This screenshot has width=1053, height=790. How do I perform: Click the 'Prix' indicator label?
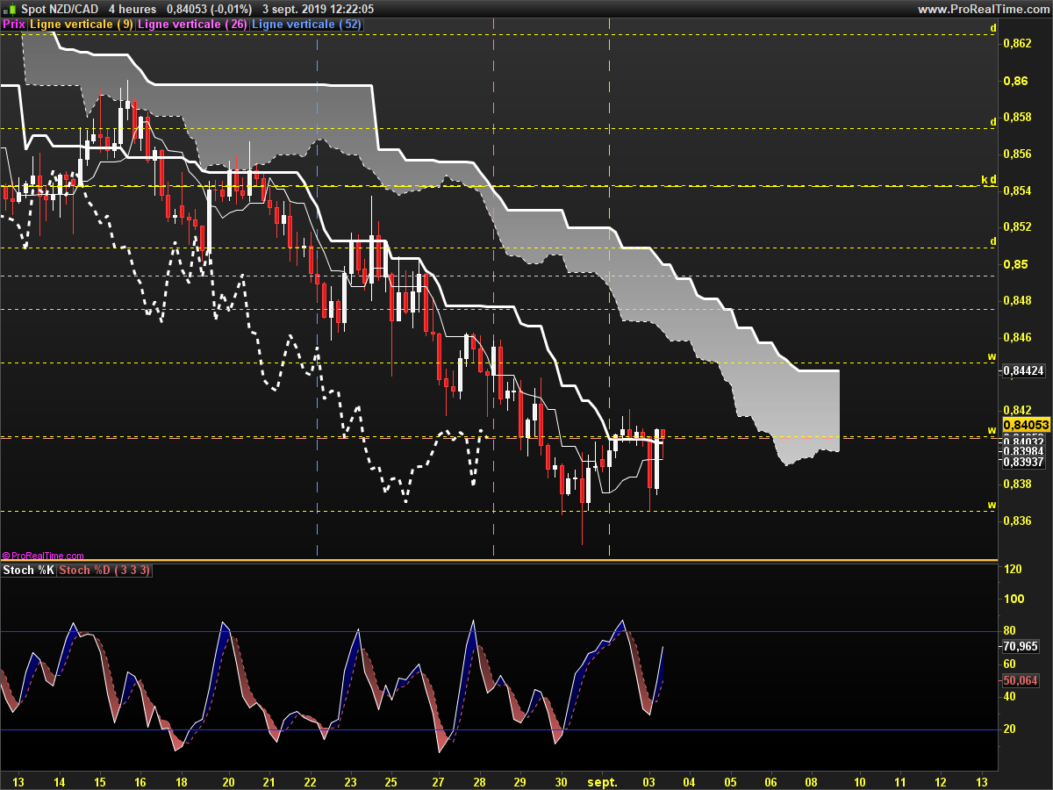coord(14,25)
